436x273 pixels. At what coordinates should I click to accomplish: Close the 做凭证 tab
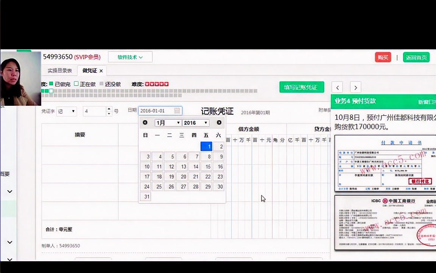point(101,71)
